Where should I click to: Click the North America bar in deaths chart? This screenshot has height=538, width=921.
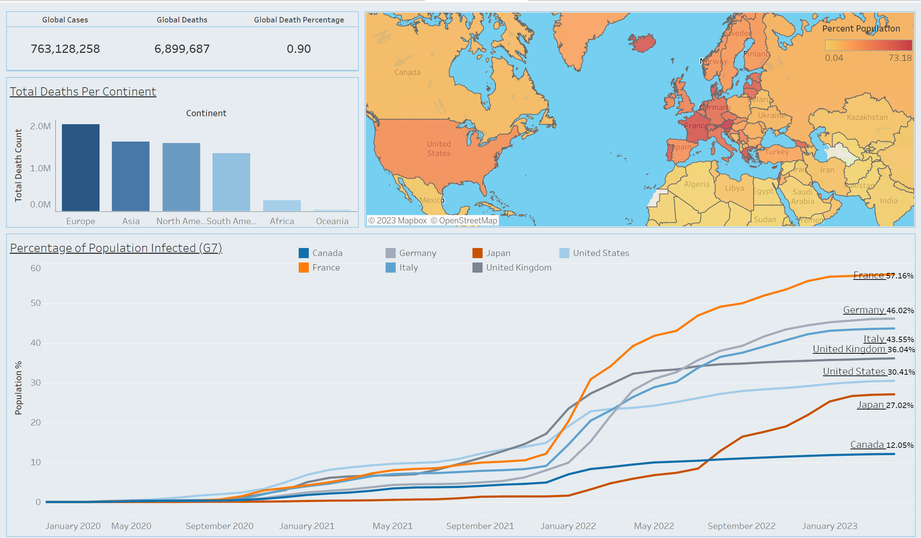click(x=181, y=177)
